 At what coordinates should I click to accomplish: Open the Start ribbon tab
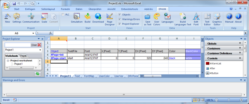(x=17, y=9)
